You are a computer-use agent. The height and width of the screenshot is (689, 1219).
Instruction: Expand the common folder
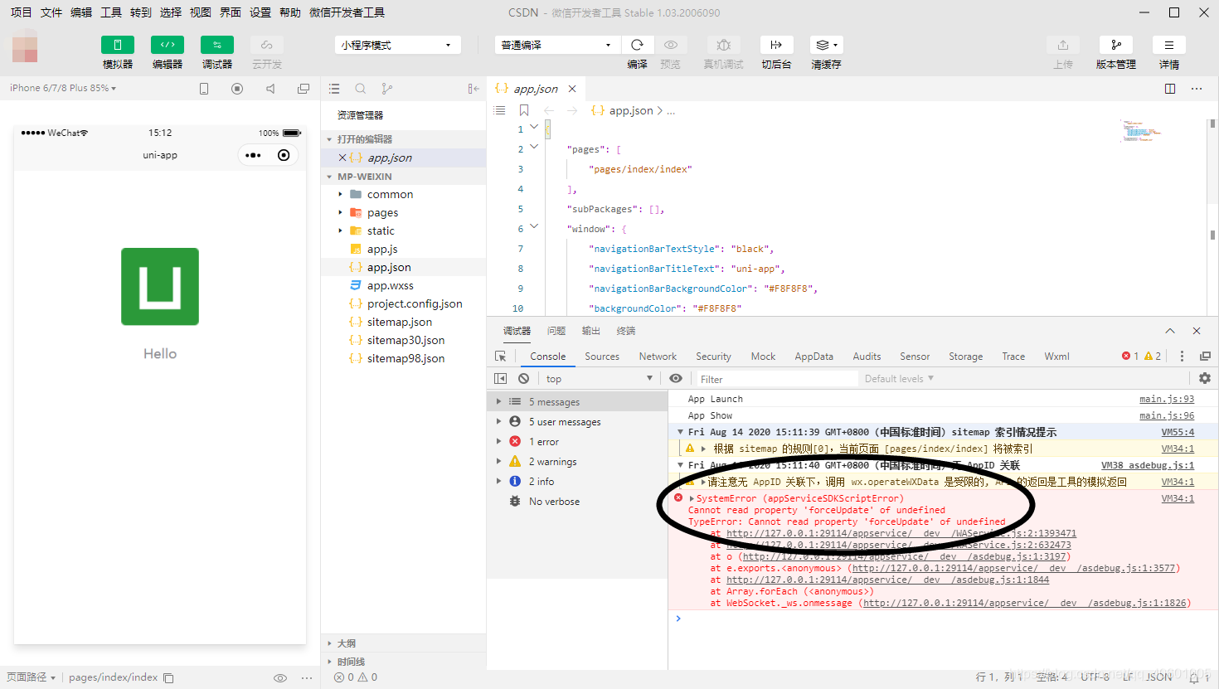tap(340, 194)
